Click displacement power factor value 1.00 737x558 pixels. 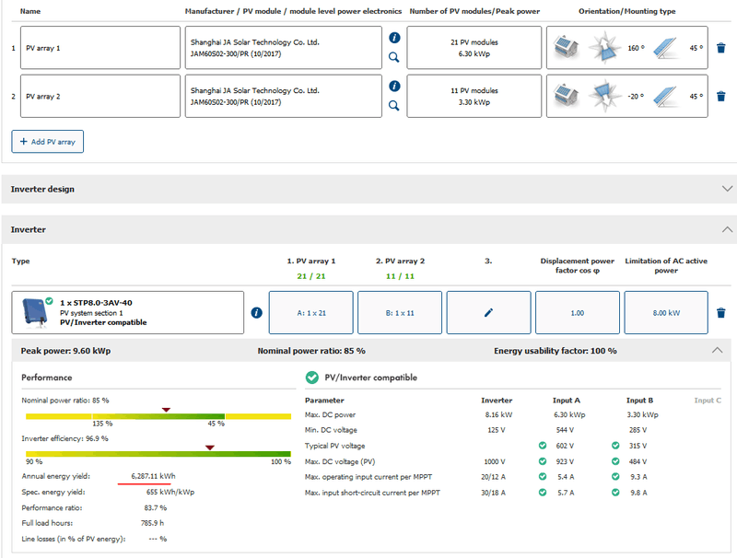[x=578, y=313]
